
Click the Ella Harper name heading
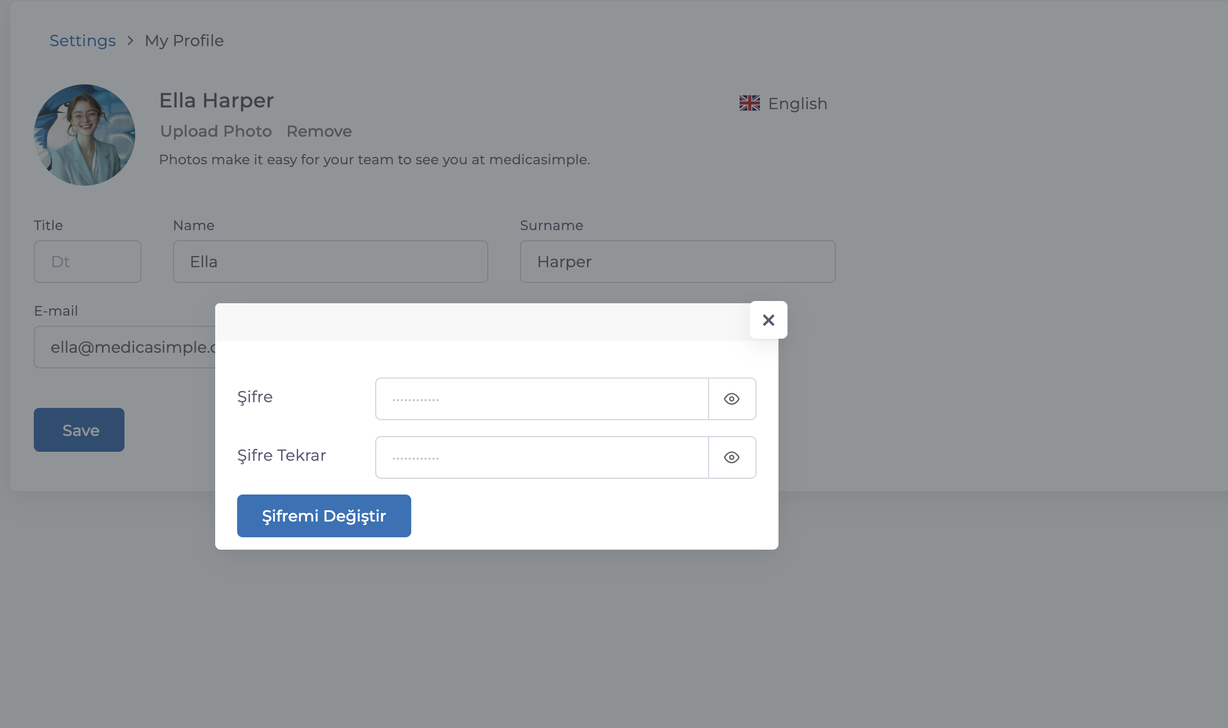click(x=216, y=100)
